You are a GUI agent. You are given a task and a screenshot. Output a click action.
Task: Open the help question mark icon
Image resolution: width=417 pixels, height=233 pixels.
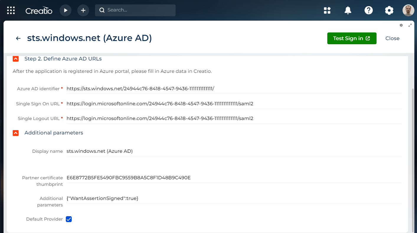(369, 11)
